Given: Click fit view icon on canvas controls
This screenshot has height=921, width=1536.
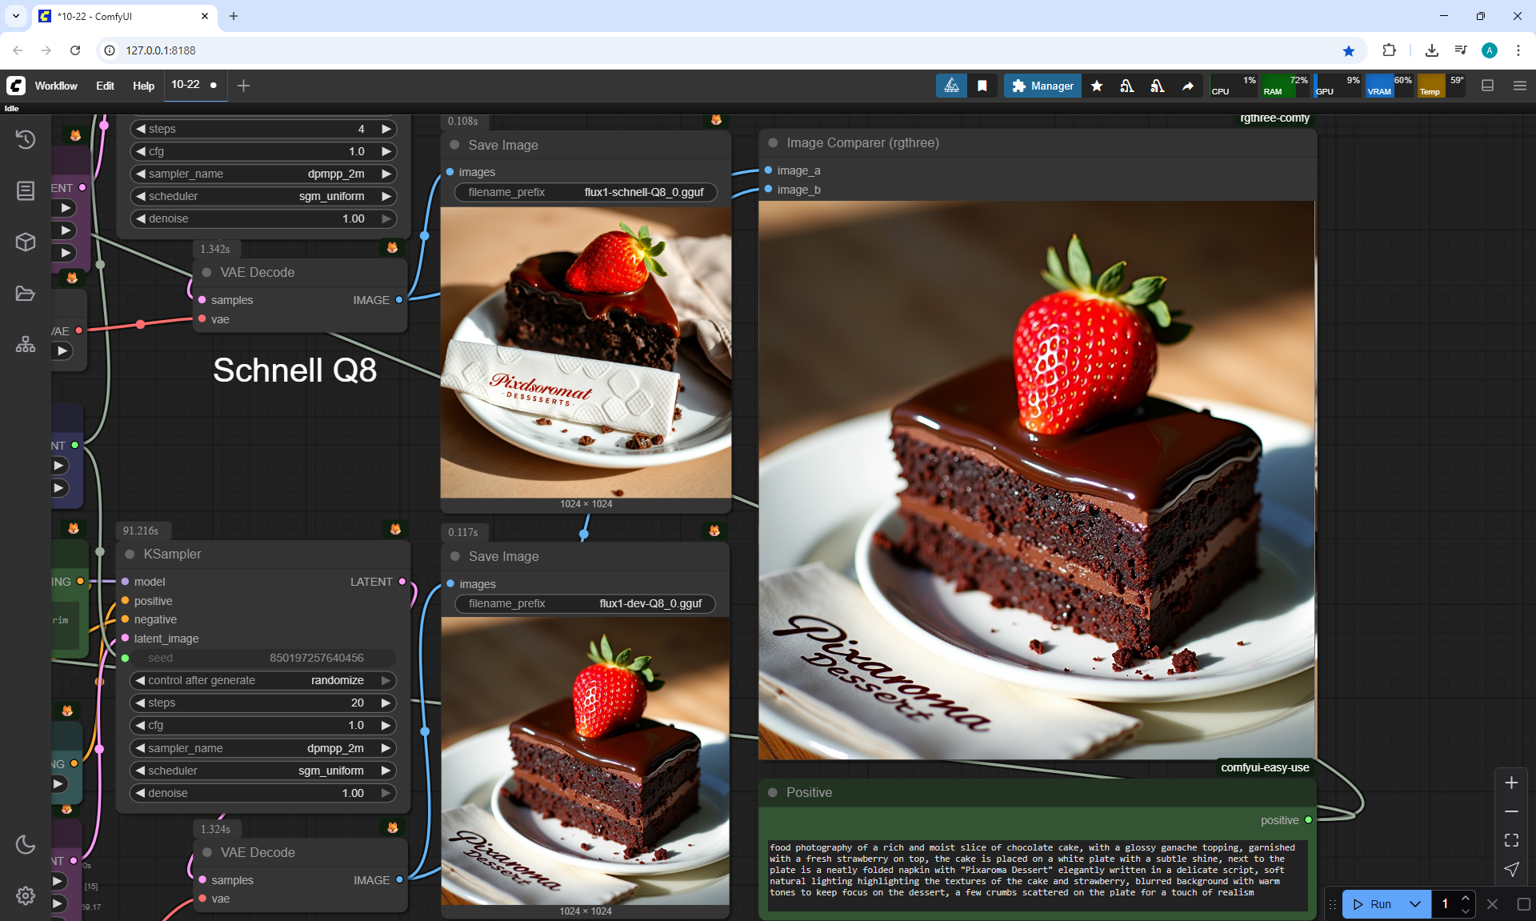Looking at the screenshot, I should tap(1511, 840).
